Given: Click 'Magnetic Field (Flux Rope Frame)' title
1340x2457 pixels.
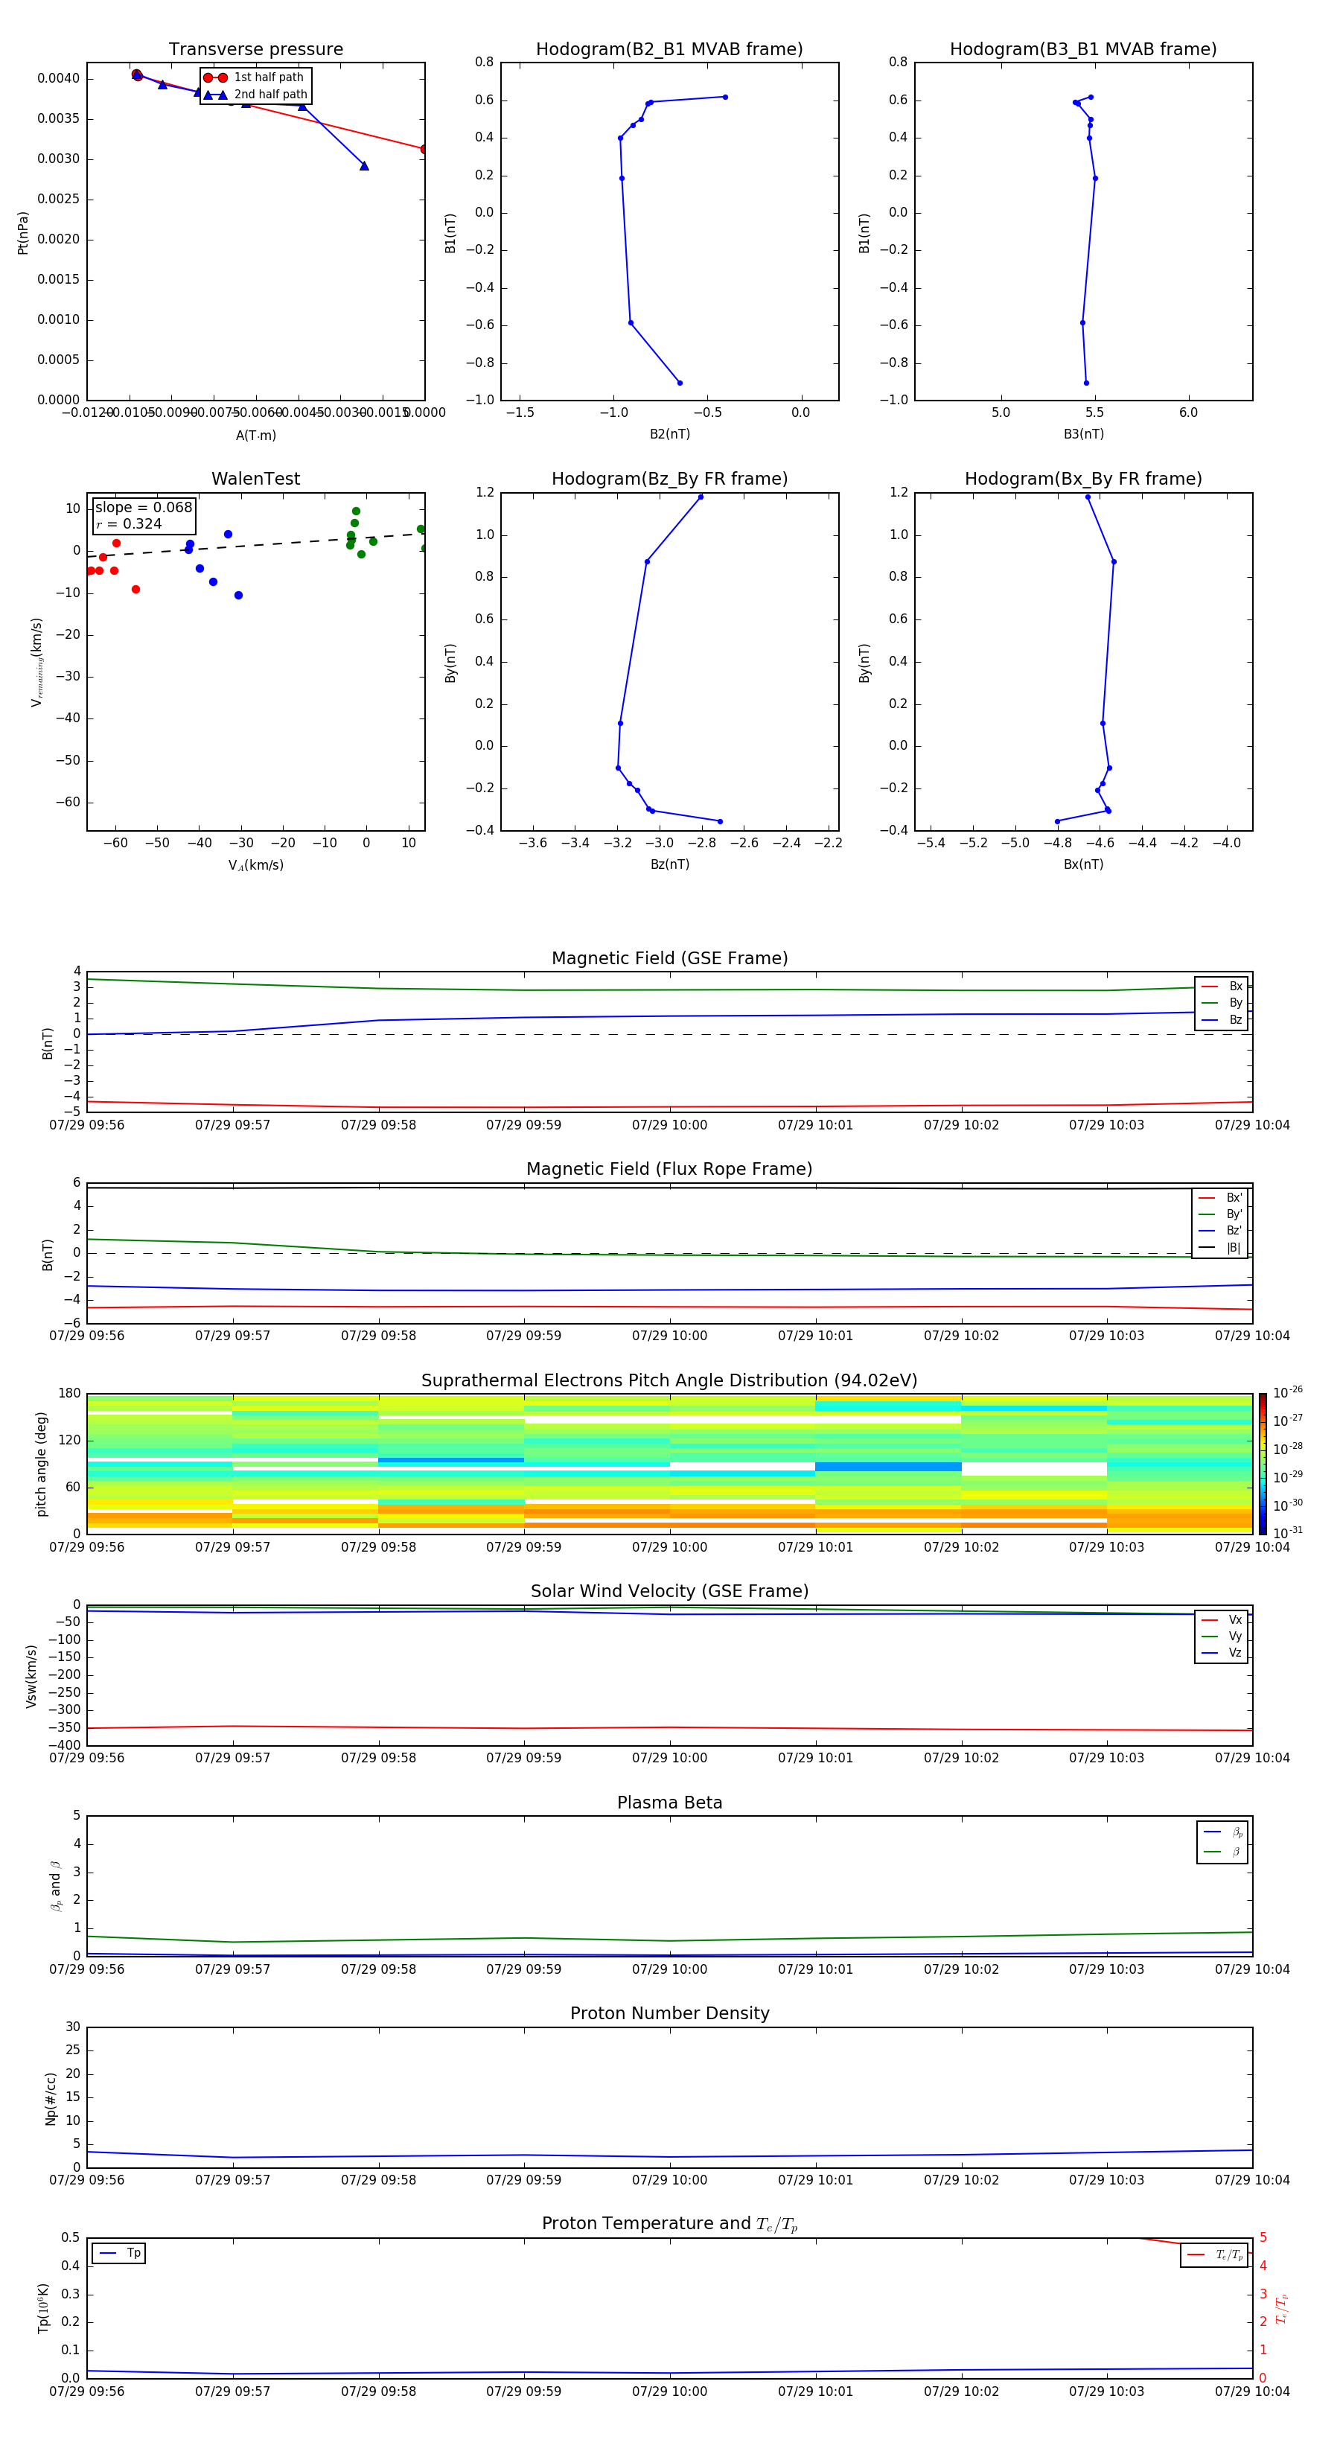Looking at the screenshot, I should (x=669, y=1170).
